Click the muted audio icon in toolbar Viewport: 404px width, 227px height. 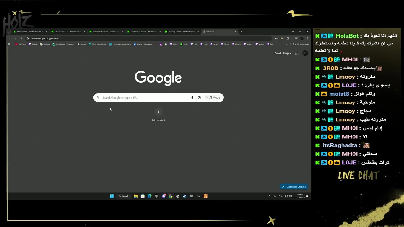276,38
